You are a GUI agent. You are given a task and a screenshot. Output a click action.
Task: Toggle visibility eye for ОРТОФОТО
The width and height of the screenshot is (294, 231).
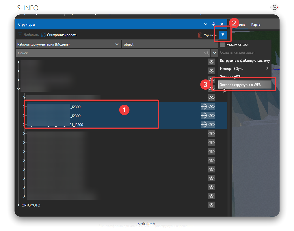[x=212, y=205]
